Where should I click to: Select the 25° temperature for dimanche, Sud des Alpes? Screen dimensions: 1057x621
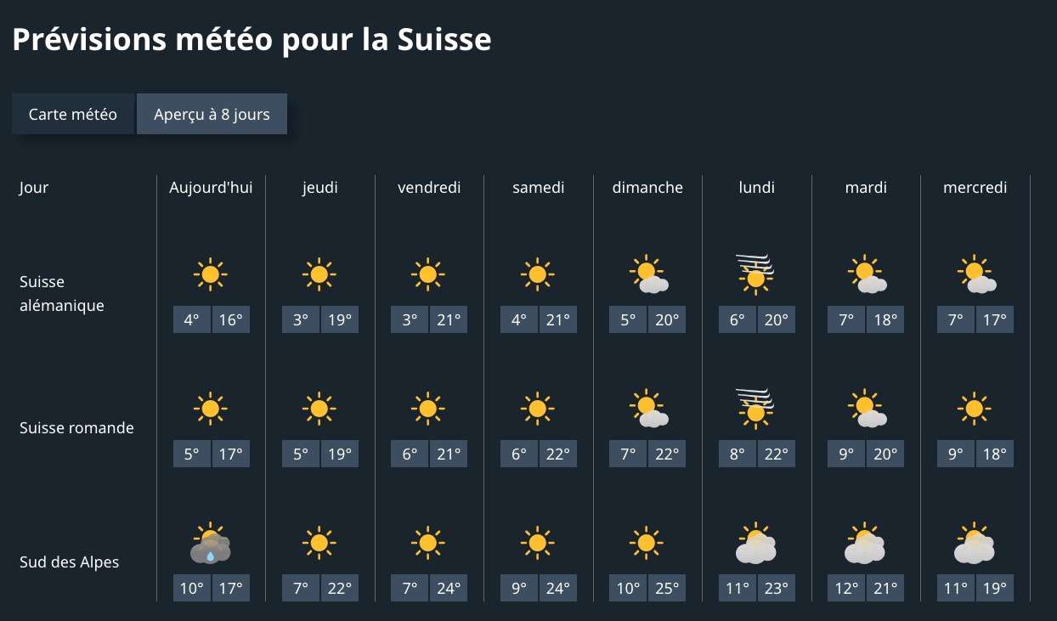point(667,587)
